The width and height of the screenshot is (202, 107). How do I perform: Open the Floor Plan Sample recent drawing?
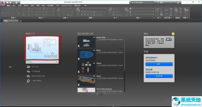click(x=86, y=90)
